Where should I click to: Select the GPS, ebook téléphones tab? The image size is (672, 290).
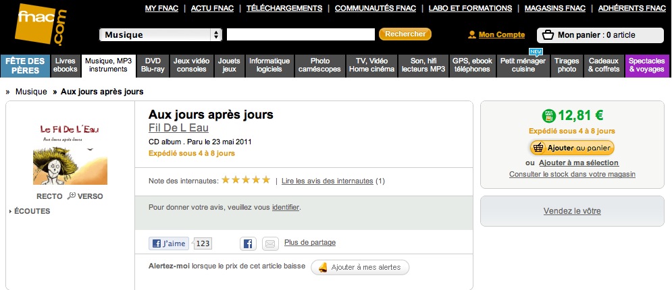(473, 66)
